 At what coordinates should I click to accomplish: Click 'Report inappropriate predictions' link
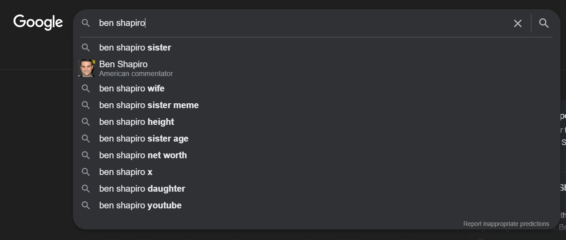coord(506,224)
